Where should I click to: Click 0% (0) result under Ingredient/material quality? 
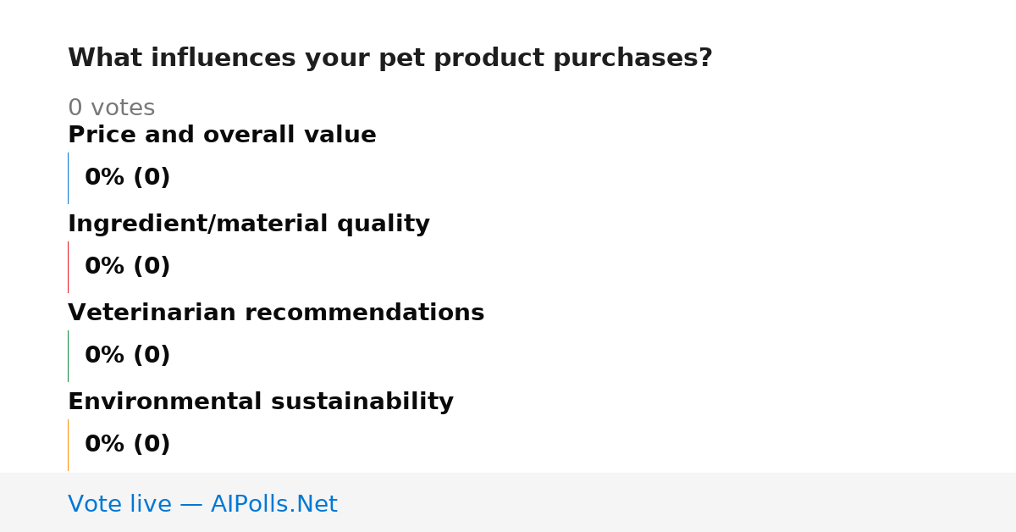pos(127,267)
